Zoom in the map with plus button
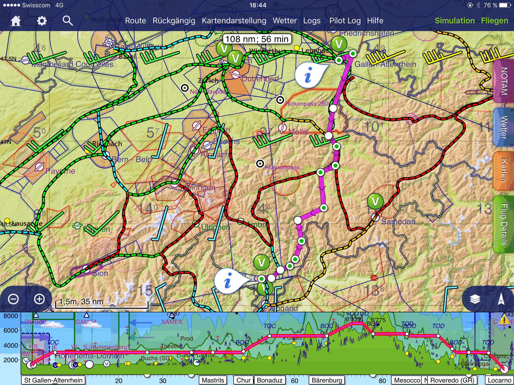This screenshot has width=514, height=385. [x=39, y=299]
